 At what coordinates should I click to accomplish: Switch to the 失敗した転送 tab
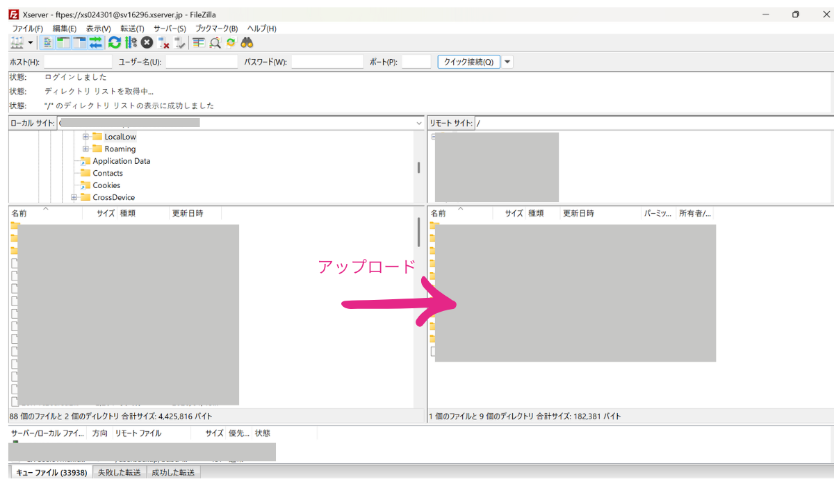pos(119,473)
